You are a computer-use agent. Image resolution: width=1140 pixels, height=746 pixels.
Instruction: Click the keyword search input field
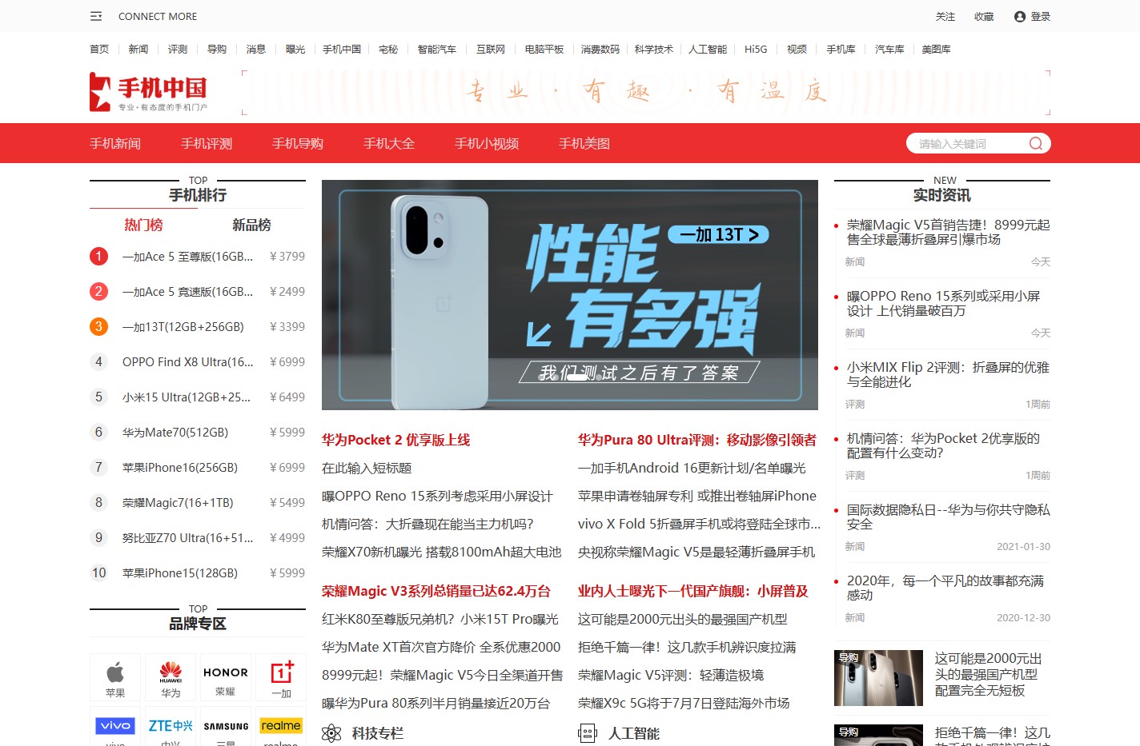pos(969,143)
